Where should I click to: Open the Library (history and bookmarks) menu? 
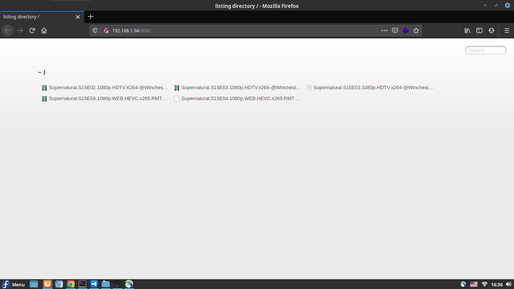(467, 30)
